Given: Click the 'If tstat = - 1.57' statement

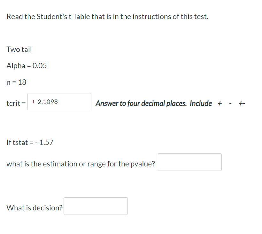Looking at the screenshot, I should (30, 142).
